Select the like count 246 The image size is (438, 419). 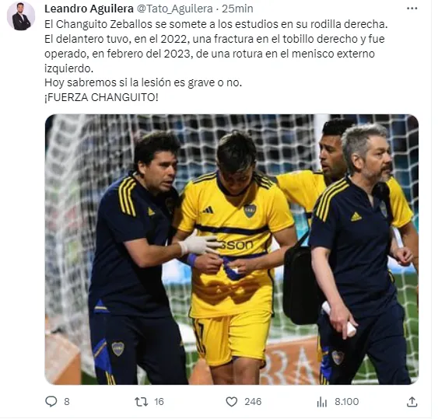pyautogui.click(x=253, y=402)
